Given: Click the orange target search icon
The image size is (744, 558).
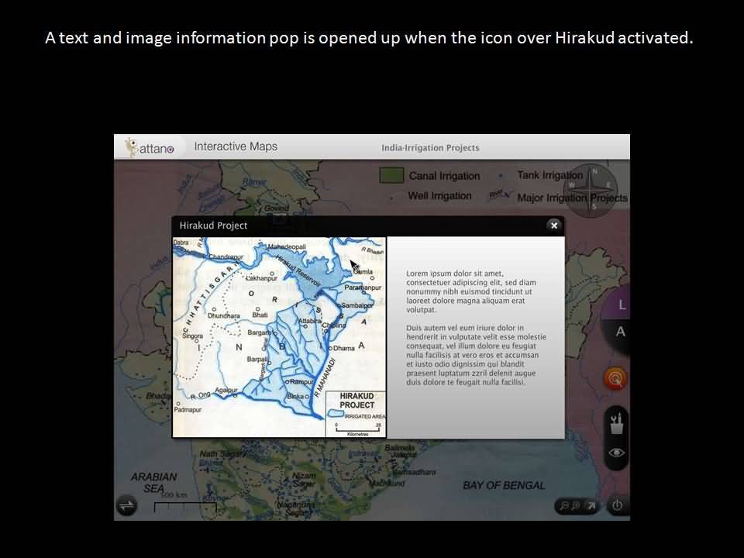Looking at the screenshot, I should click(x=616, y=379).
